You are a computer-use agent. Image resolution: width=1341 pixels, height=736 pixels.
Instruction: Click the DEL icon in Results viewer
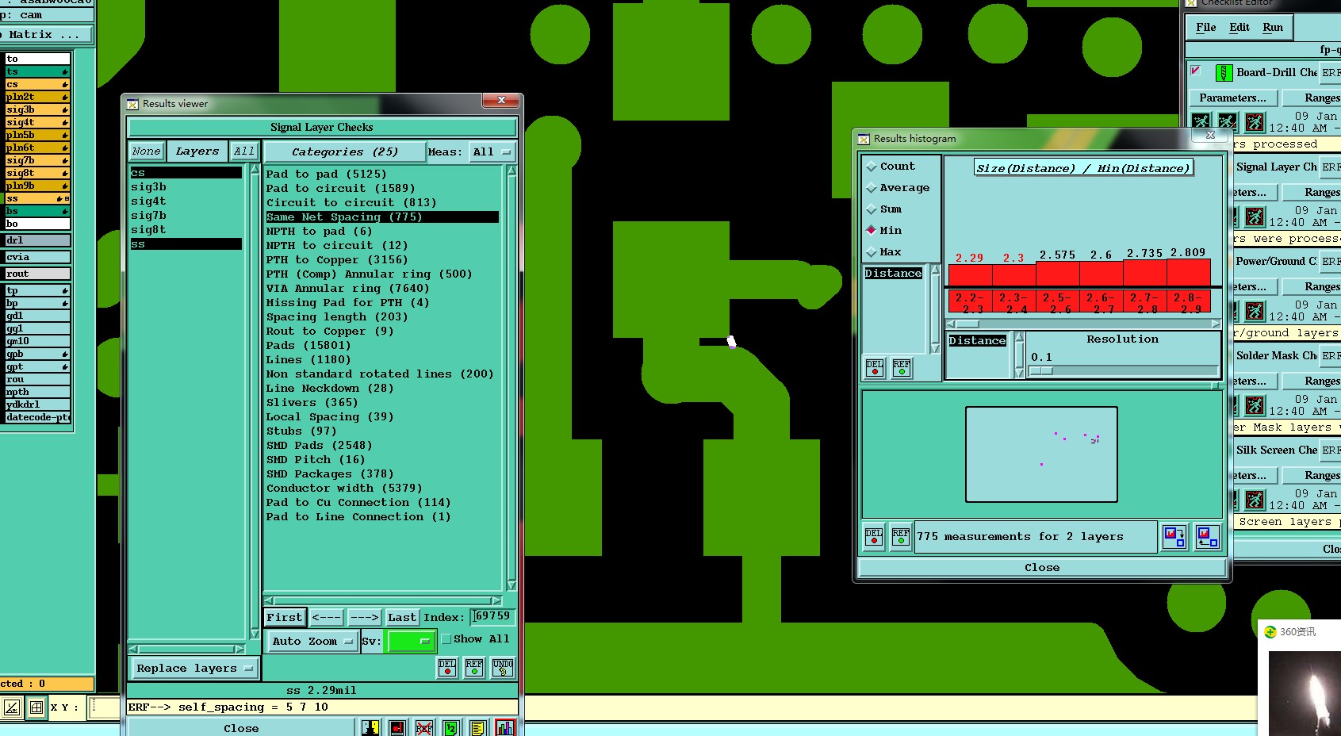point(447,668)
